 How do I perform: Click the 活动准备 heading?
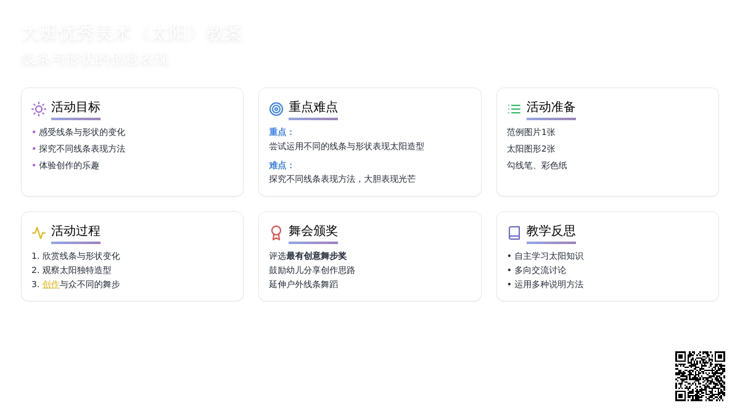551,107
